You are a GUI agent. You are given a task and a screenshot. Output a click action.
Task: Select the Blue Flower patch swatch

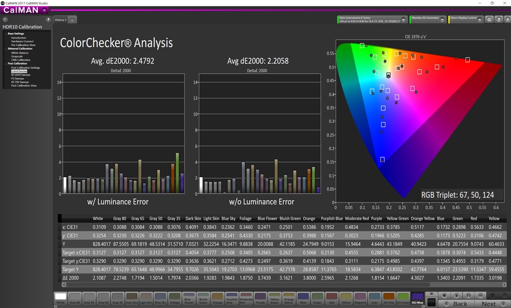coord(189,298)
